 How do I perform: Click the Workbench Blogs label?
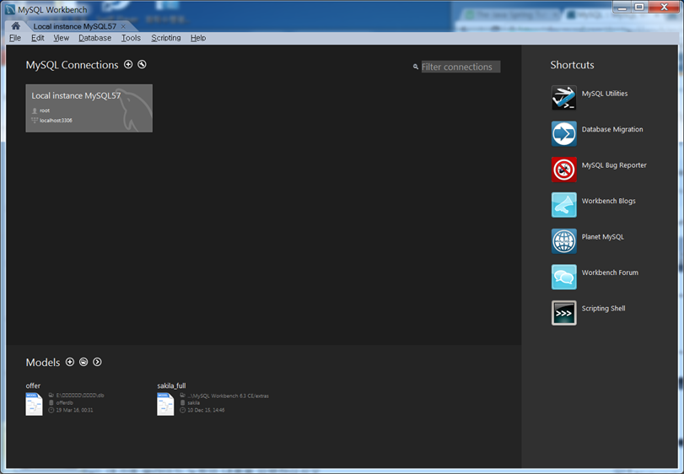609,201
